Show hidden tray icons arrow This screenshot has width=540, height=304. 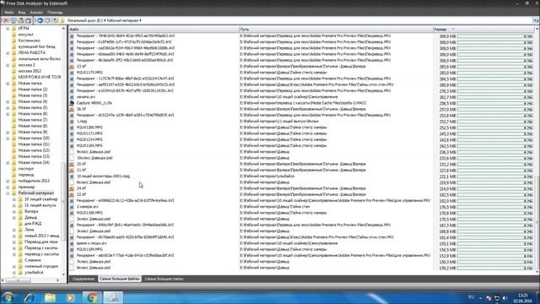(480, 298)
